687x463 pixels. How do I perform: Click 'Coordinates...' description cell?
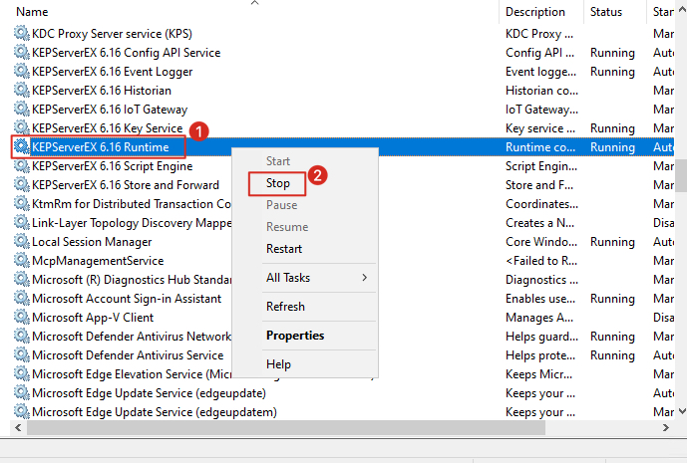(541, 204)
